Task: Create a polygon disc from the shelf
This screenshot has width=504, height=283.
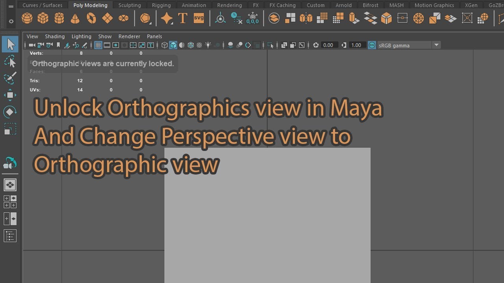Action: point(124,18)
